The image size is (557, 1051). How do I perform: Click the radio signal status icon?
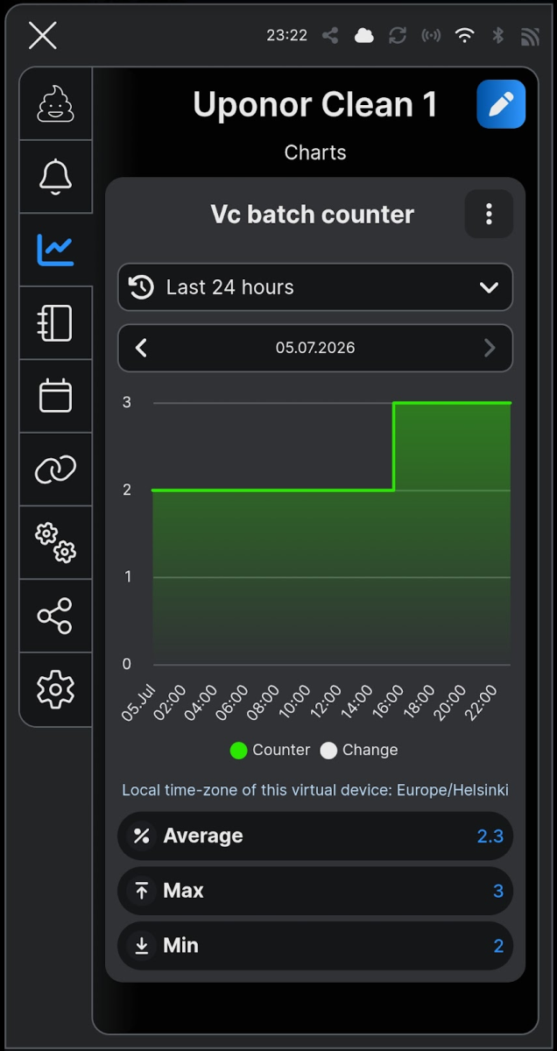tap(431, 35)
